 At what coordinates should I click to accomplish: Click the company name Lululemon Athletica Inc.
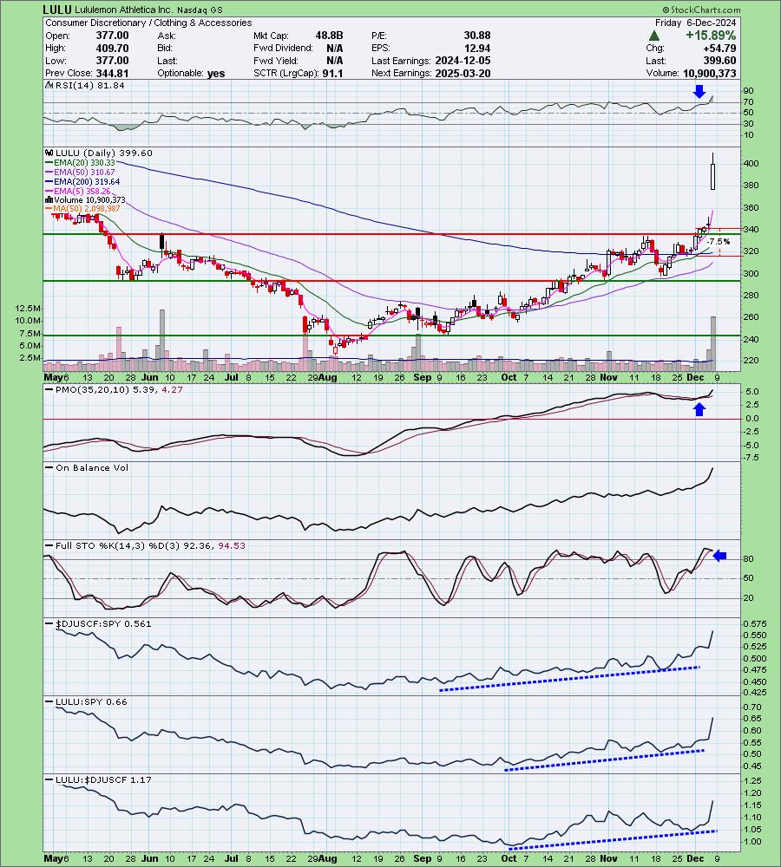point(123,10)
